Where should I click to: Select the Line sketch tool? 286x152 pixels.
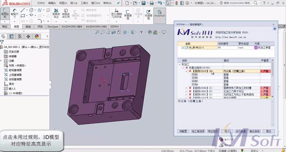(23, 10)
